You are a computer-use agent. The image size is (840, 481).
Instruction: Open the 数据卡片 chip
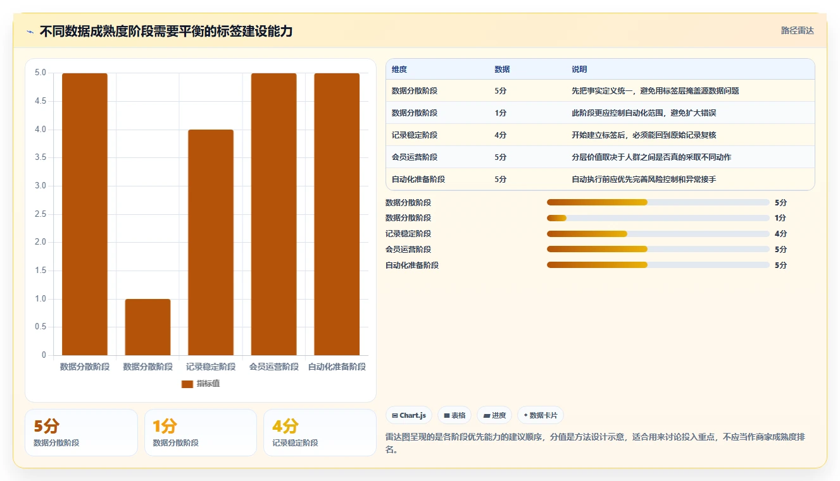541,415
